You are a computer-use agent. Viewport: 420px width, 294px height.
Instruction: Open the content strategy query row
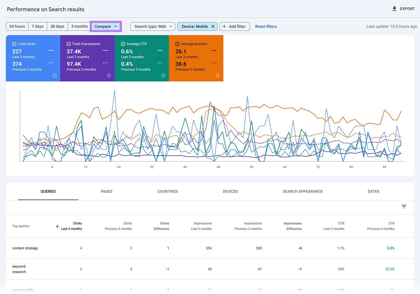click(x=25, y=248)
